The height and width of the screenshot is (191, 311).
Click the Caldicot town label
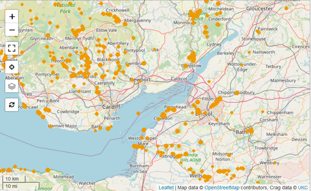tap(179, 79)
